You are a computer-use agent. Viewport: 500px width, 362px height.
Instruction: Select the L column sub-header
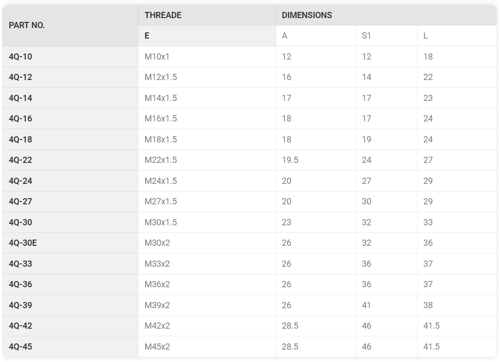[457, 36]
